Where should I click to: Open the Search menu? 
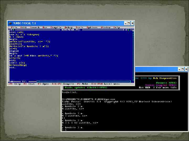(35, 27)
